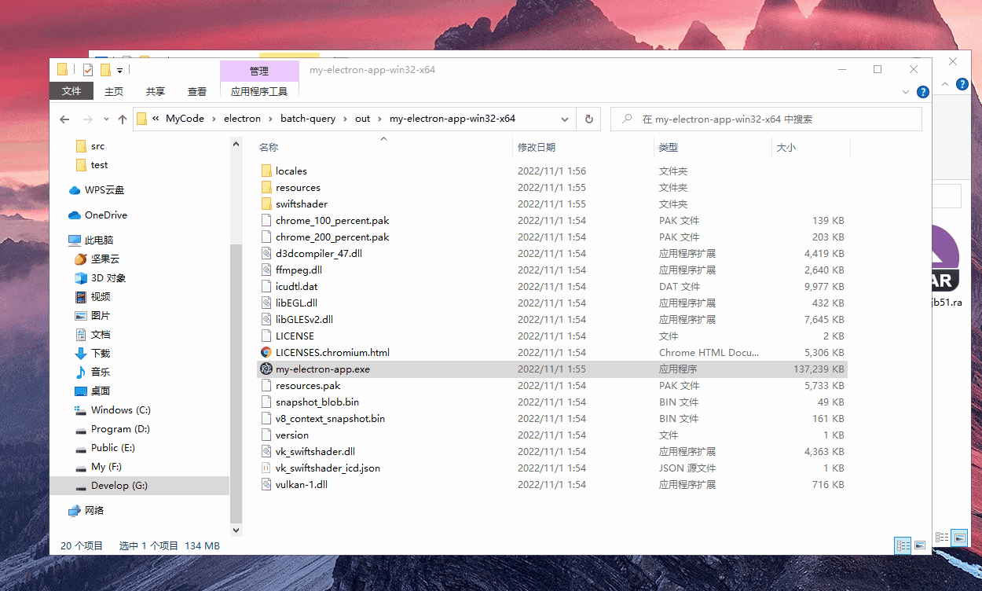Open Program (D:) drive
This screenshot has height=591, width=982.
tap(112, 429)
